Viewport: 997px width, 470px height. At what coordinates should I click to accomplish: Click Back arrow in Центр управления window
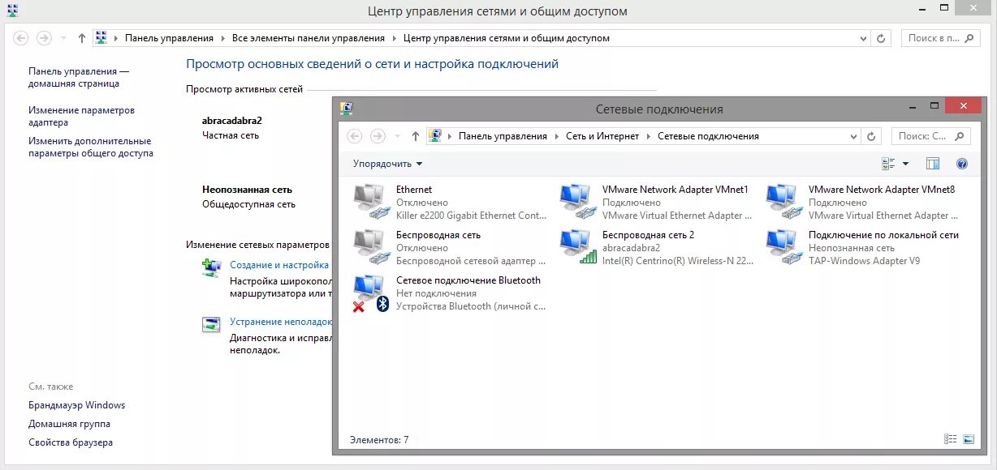pyautogui.click(x=21, y=38)
